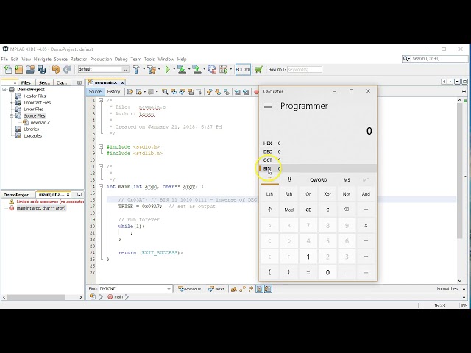Collapse the Source Files folder

click(12, 116)
